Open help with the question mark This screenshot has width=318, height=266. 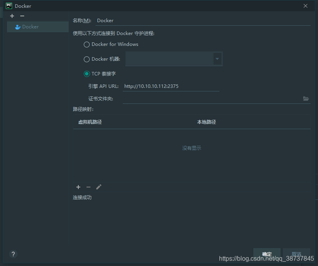[13, 254]
